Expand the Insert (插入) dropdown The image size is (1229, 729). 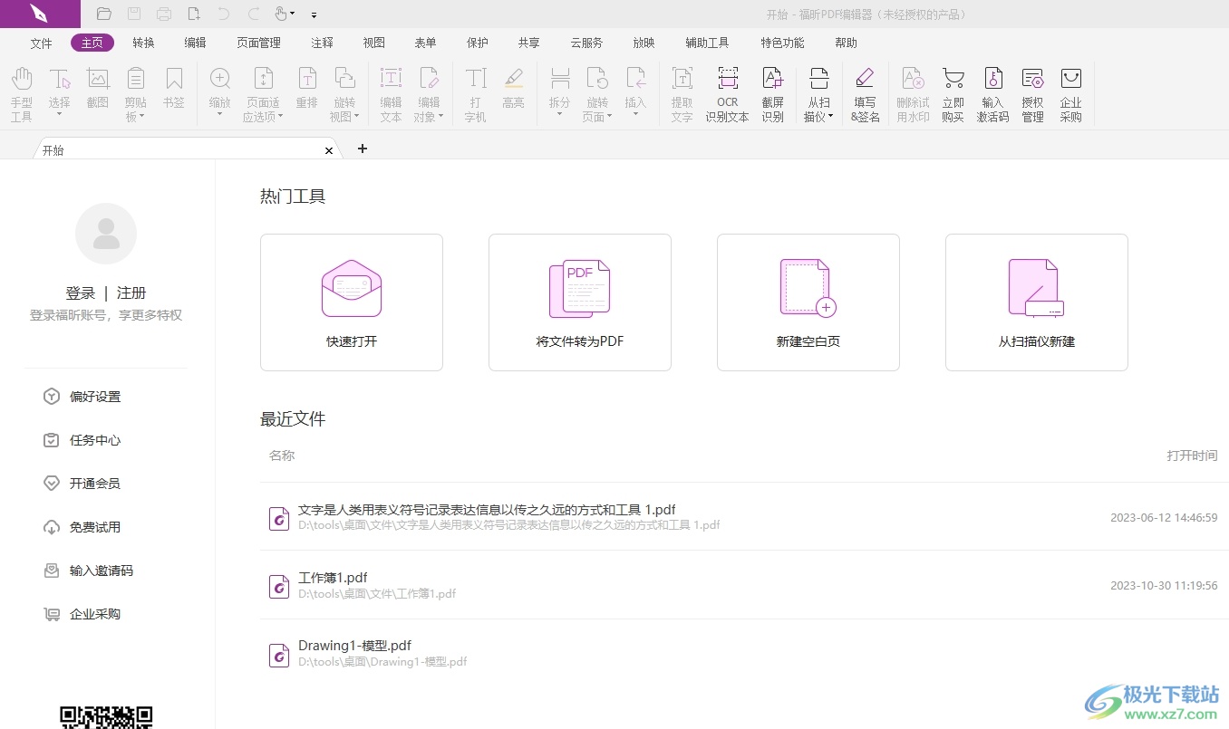pyautogui.click(x=636, y=116)
